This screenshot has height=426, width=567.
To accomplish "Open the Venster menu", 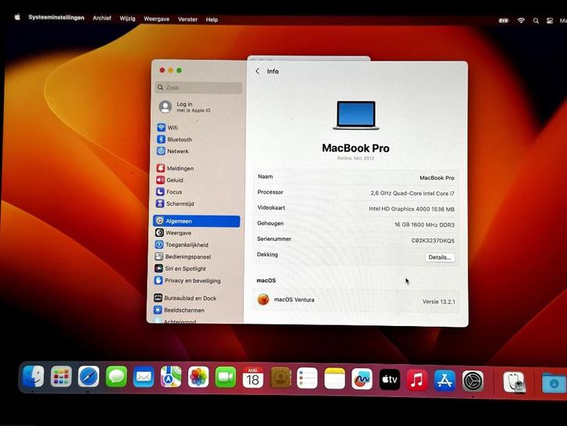I will [x=187, y=19].
